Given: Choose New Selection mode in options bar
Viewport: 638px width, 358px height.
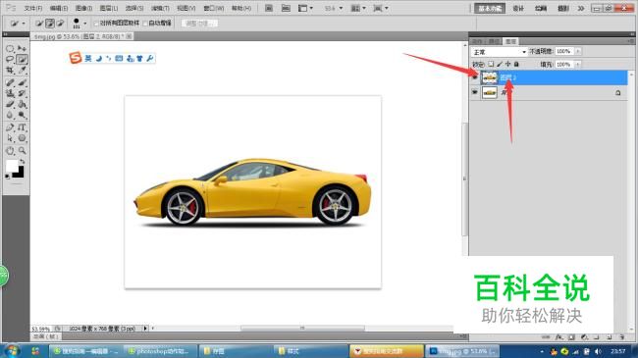Looking at the screenshot, I should coord(39,24).
